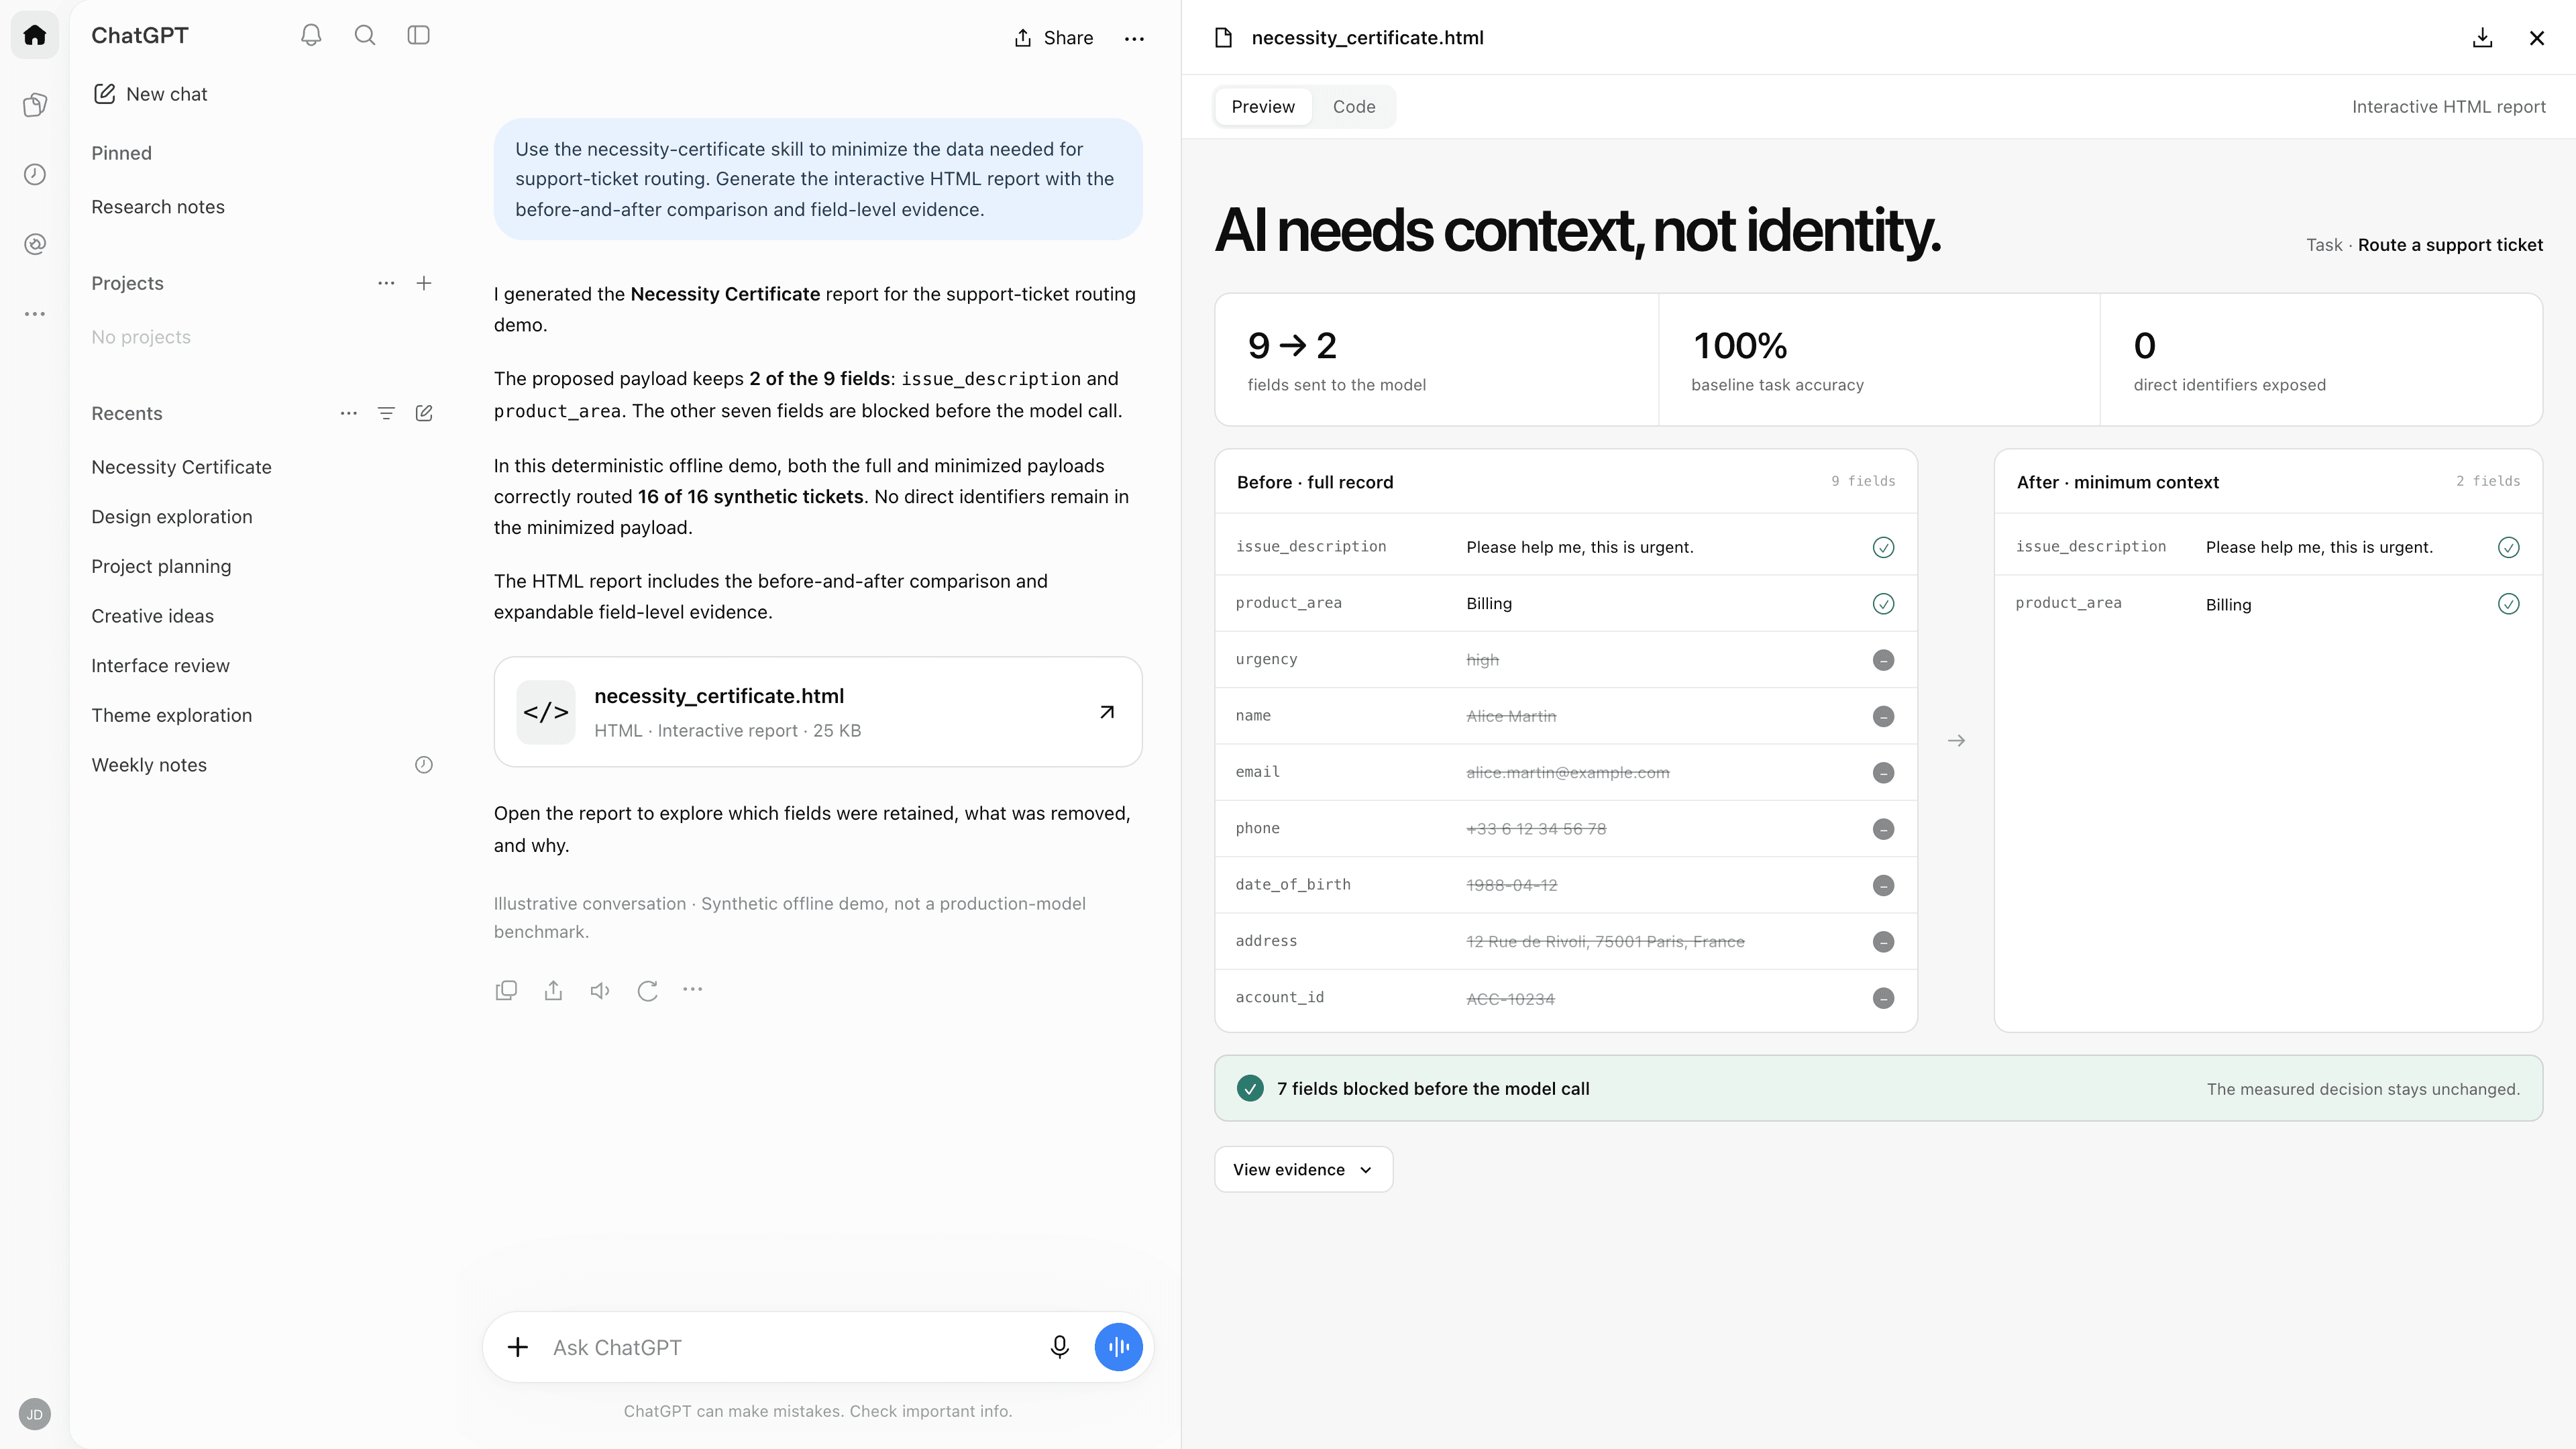This screenshot has height=1449, width=2576.
Task: Click the account_id row blocked indicator
Action: [x=1883, y=998]
